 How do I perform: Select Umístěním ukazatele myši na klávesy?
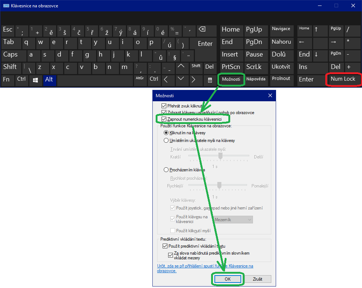tap(166, 140)
